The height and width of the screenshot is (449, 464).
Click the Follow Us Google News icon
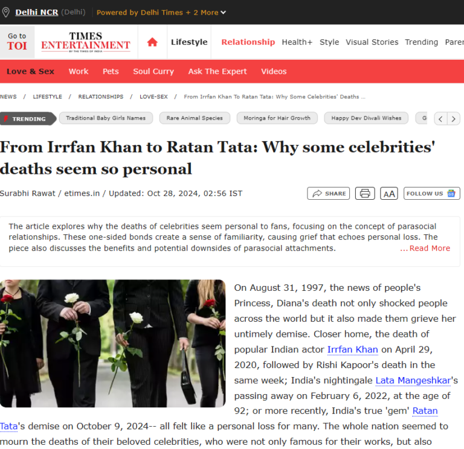(451, 193)
